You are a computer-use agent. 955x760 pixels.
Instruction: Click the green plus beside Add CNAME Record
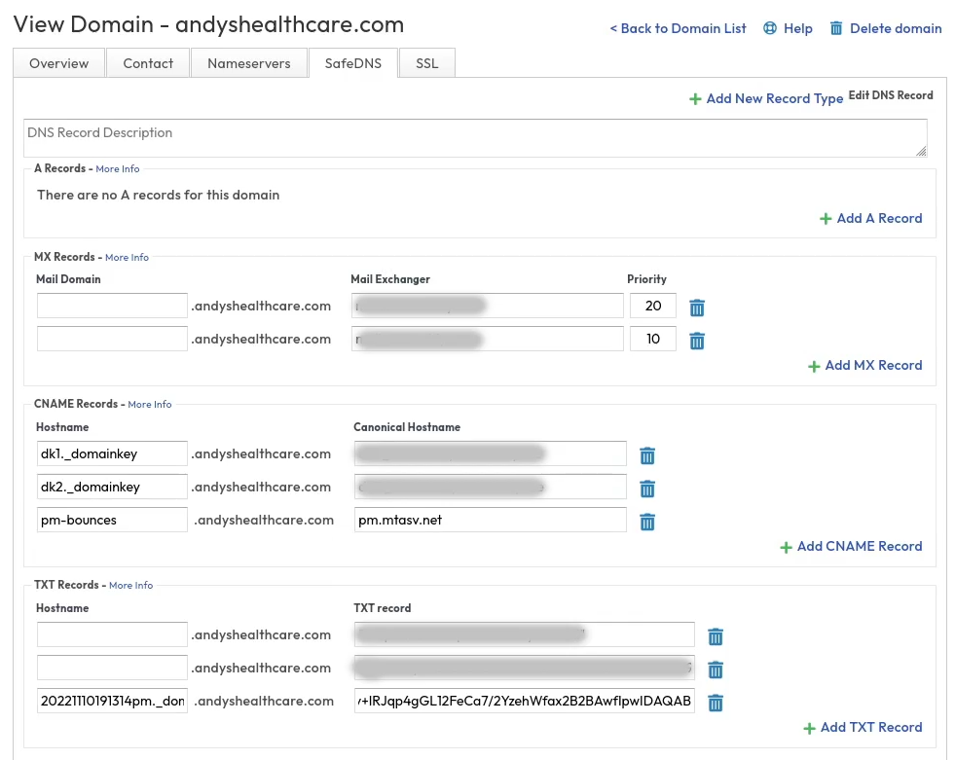786,548
